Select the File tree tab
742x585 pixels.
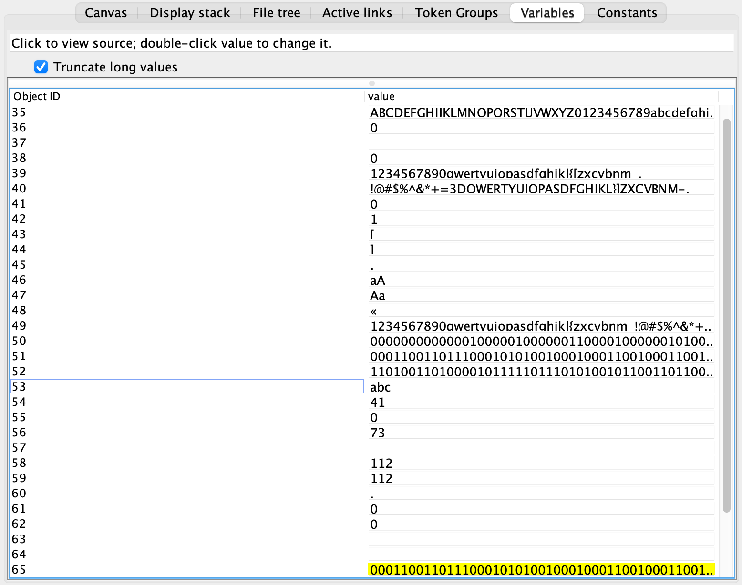click(276, 13)
